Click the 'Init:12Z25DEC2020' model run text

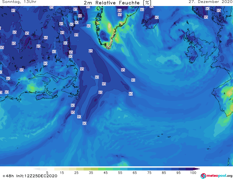tap(37, 176)
